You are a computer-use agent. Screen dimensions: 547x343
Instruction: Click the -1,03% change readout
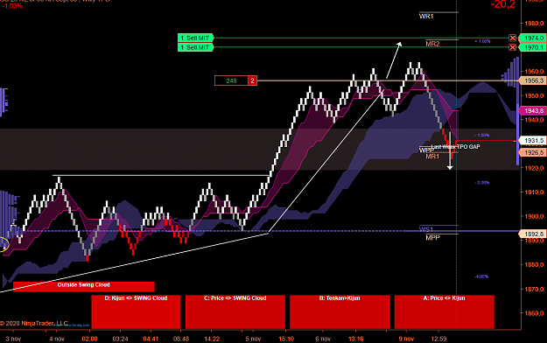(12, 6)
